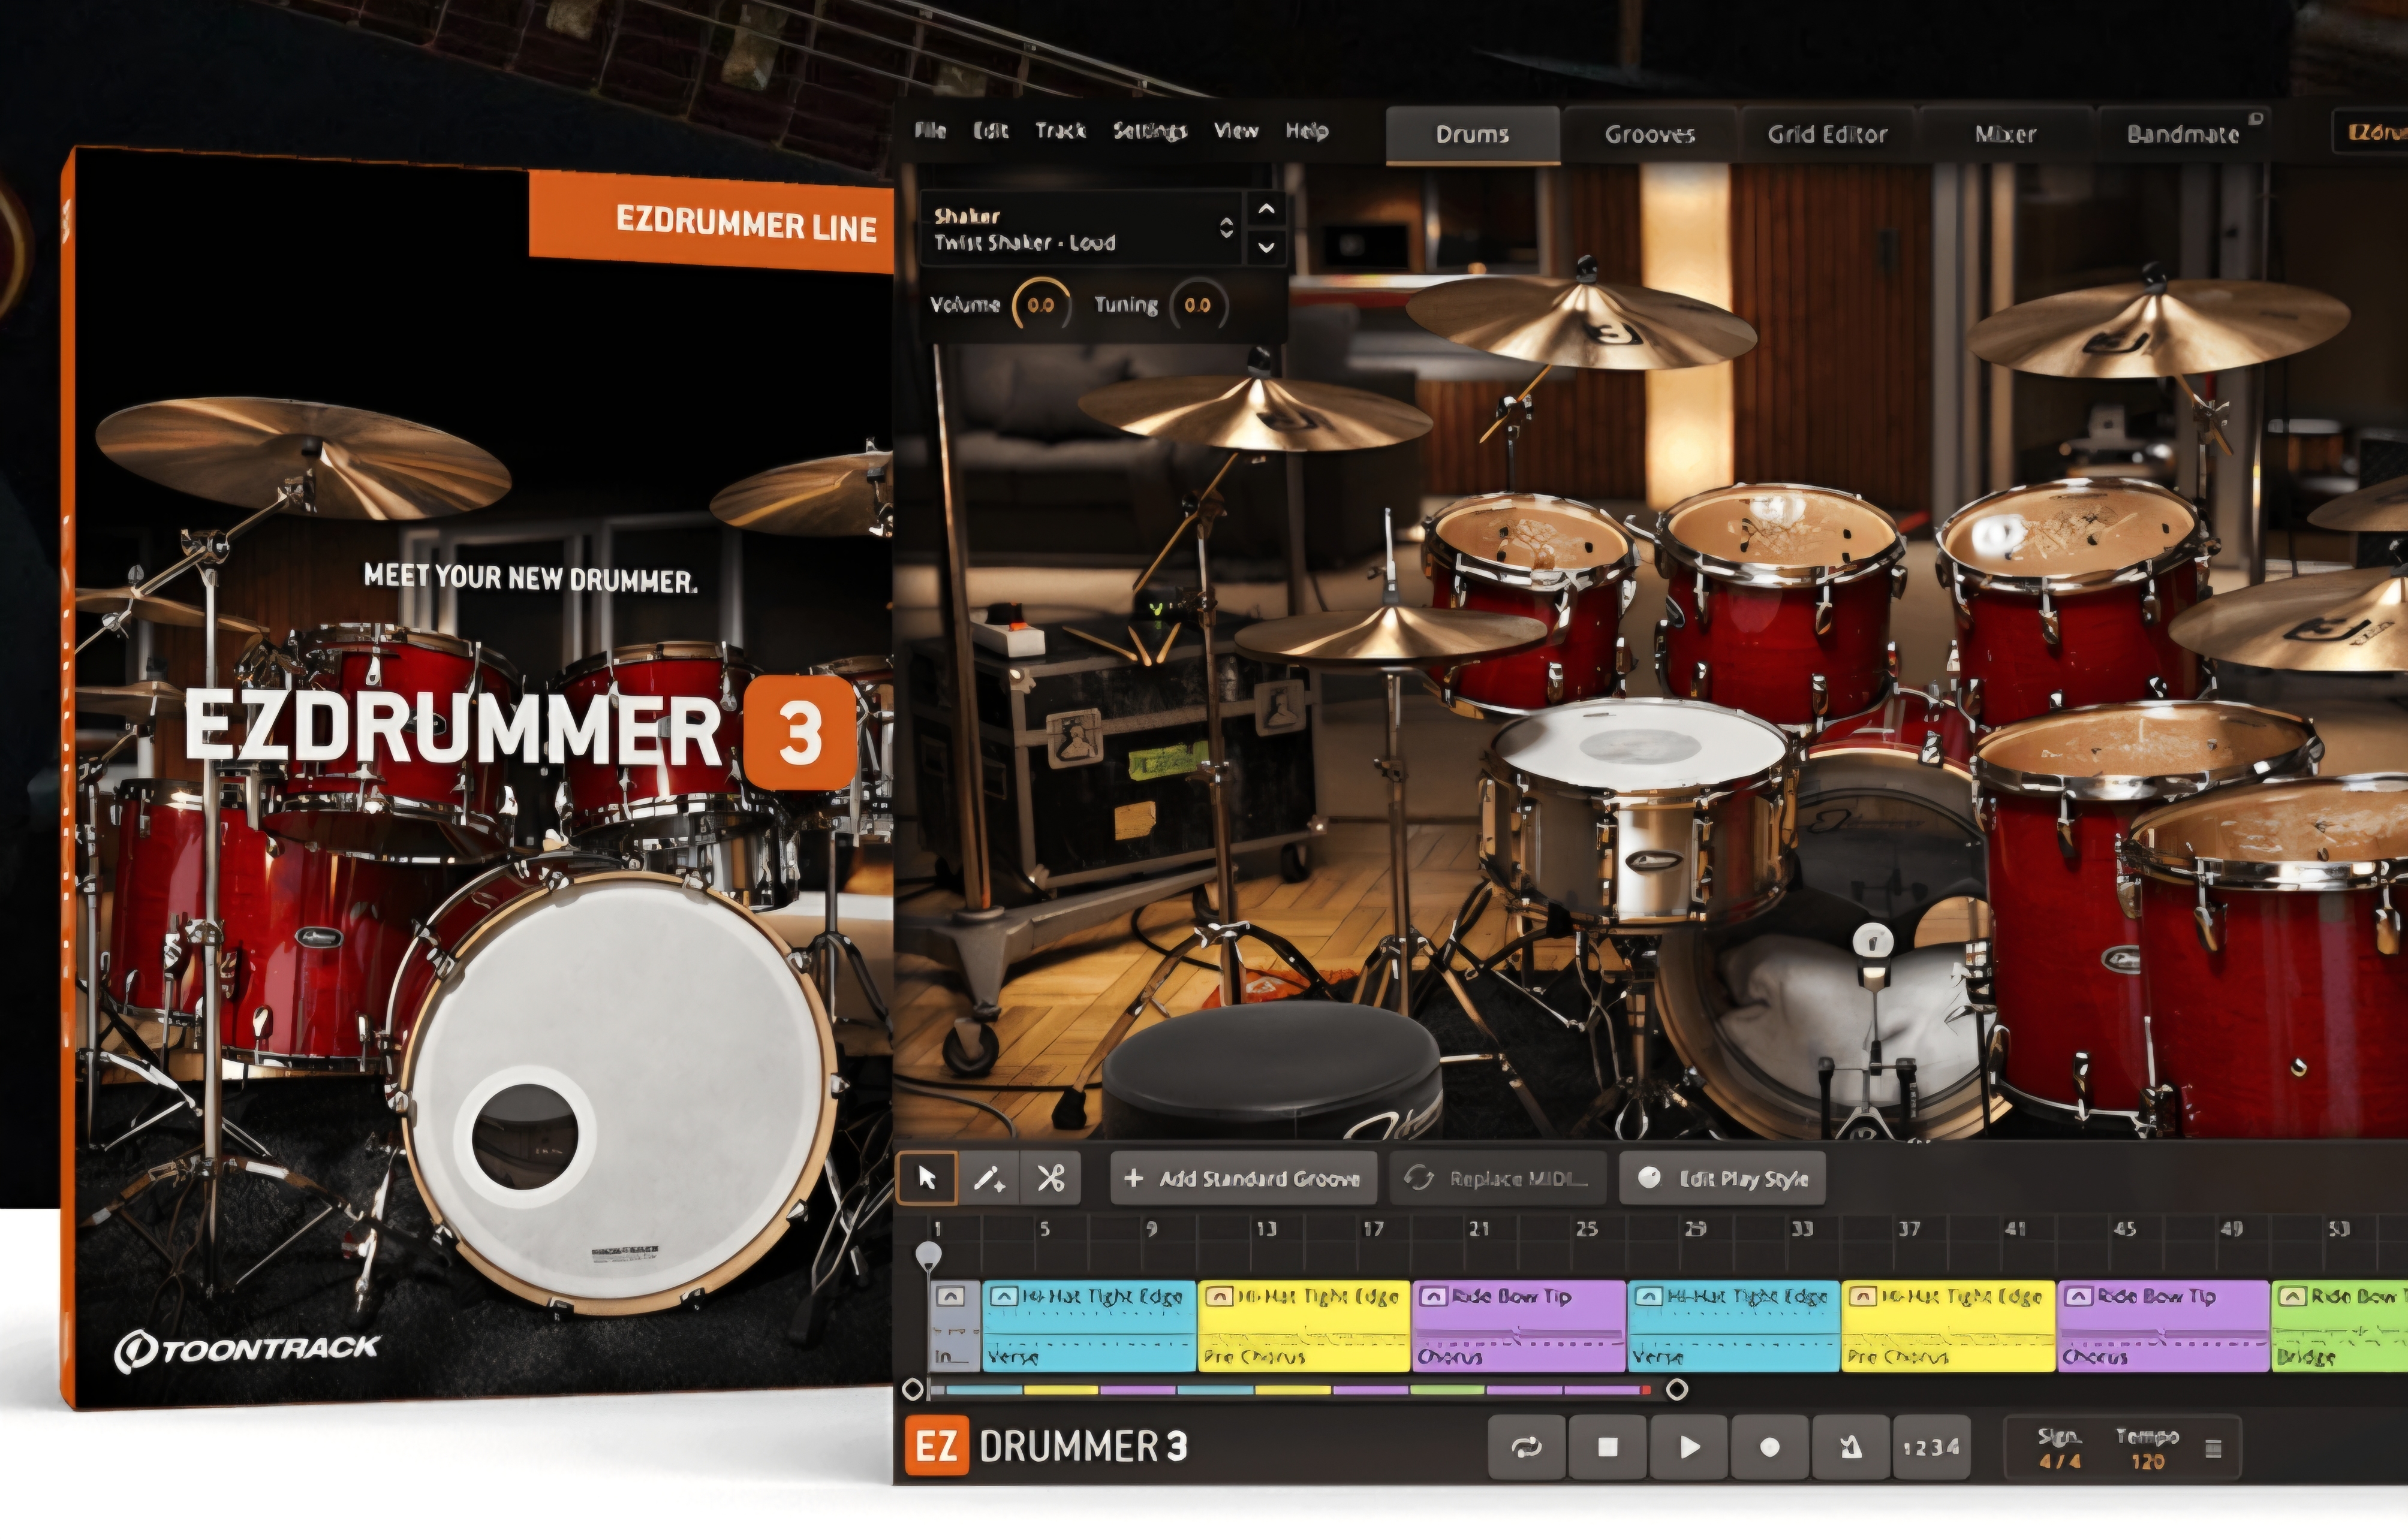Click the Sign 4/4 time signature value

tap(2059, 1461)
